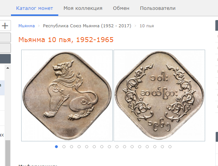218x166 pixels.
Task: Open the reverse coin image with script
Action: 159,96
